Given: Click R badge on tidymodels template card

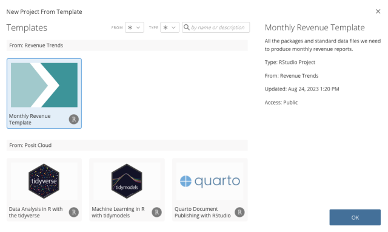Looking at the screenshot, I should (156, 212).
